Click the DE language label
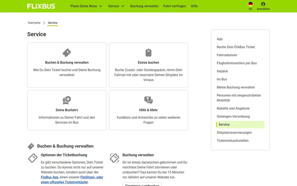 [x=250, y=9]
